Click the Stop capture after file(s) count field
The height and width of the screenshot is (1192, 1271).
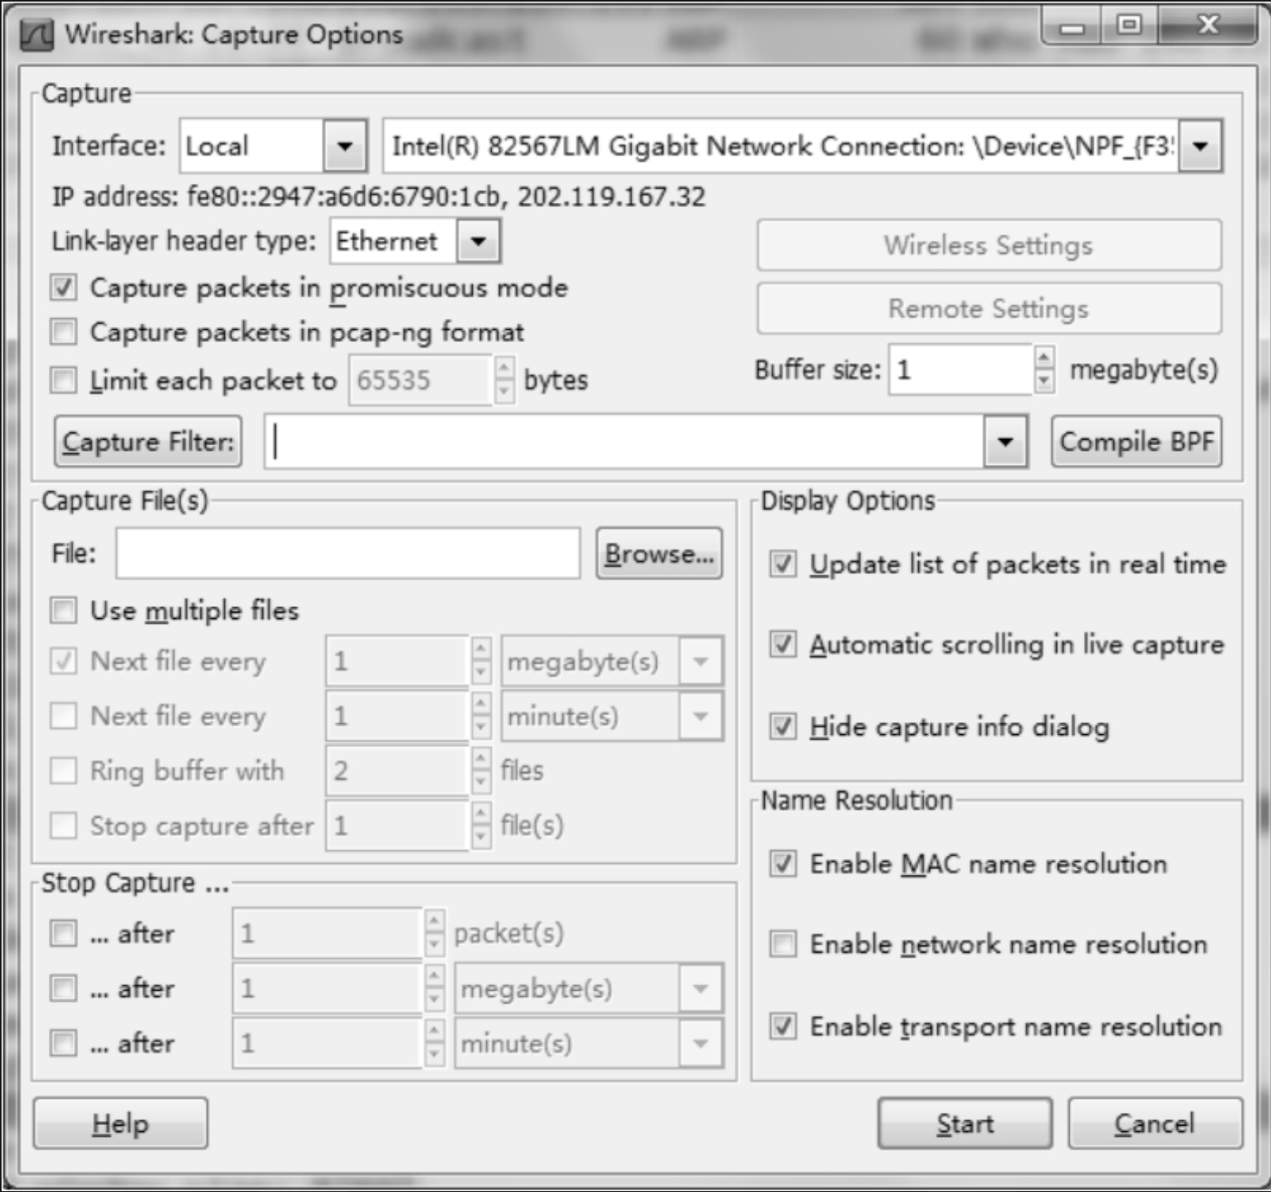click(x=397, y=826)
